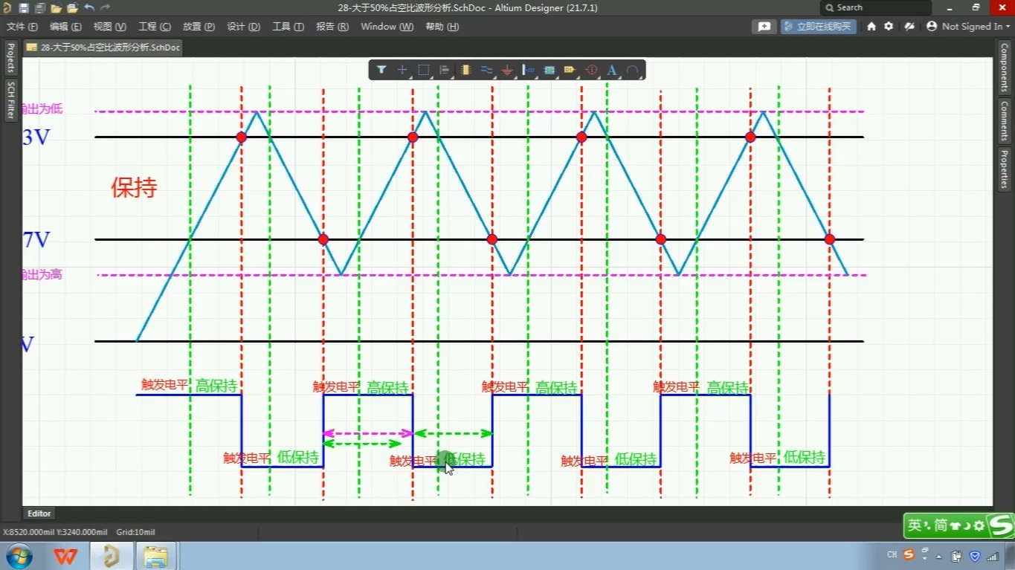Select the Place Sheet Symbol tool

coord(550,70)
